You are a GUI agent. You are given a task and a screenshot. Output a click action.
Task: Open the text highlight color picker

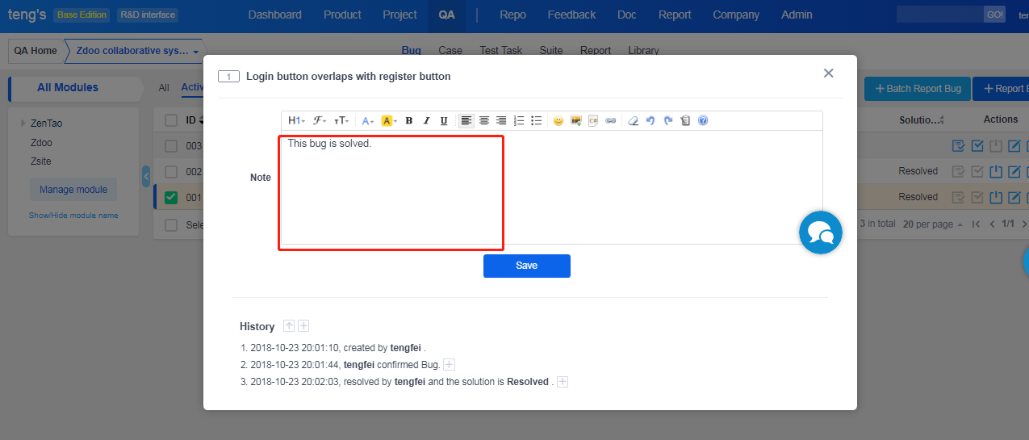click(x=388, y=121)
